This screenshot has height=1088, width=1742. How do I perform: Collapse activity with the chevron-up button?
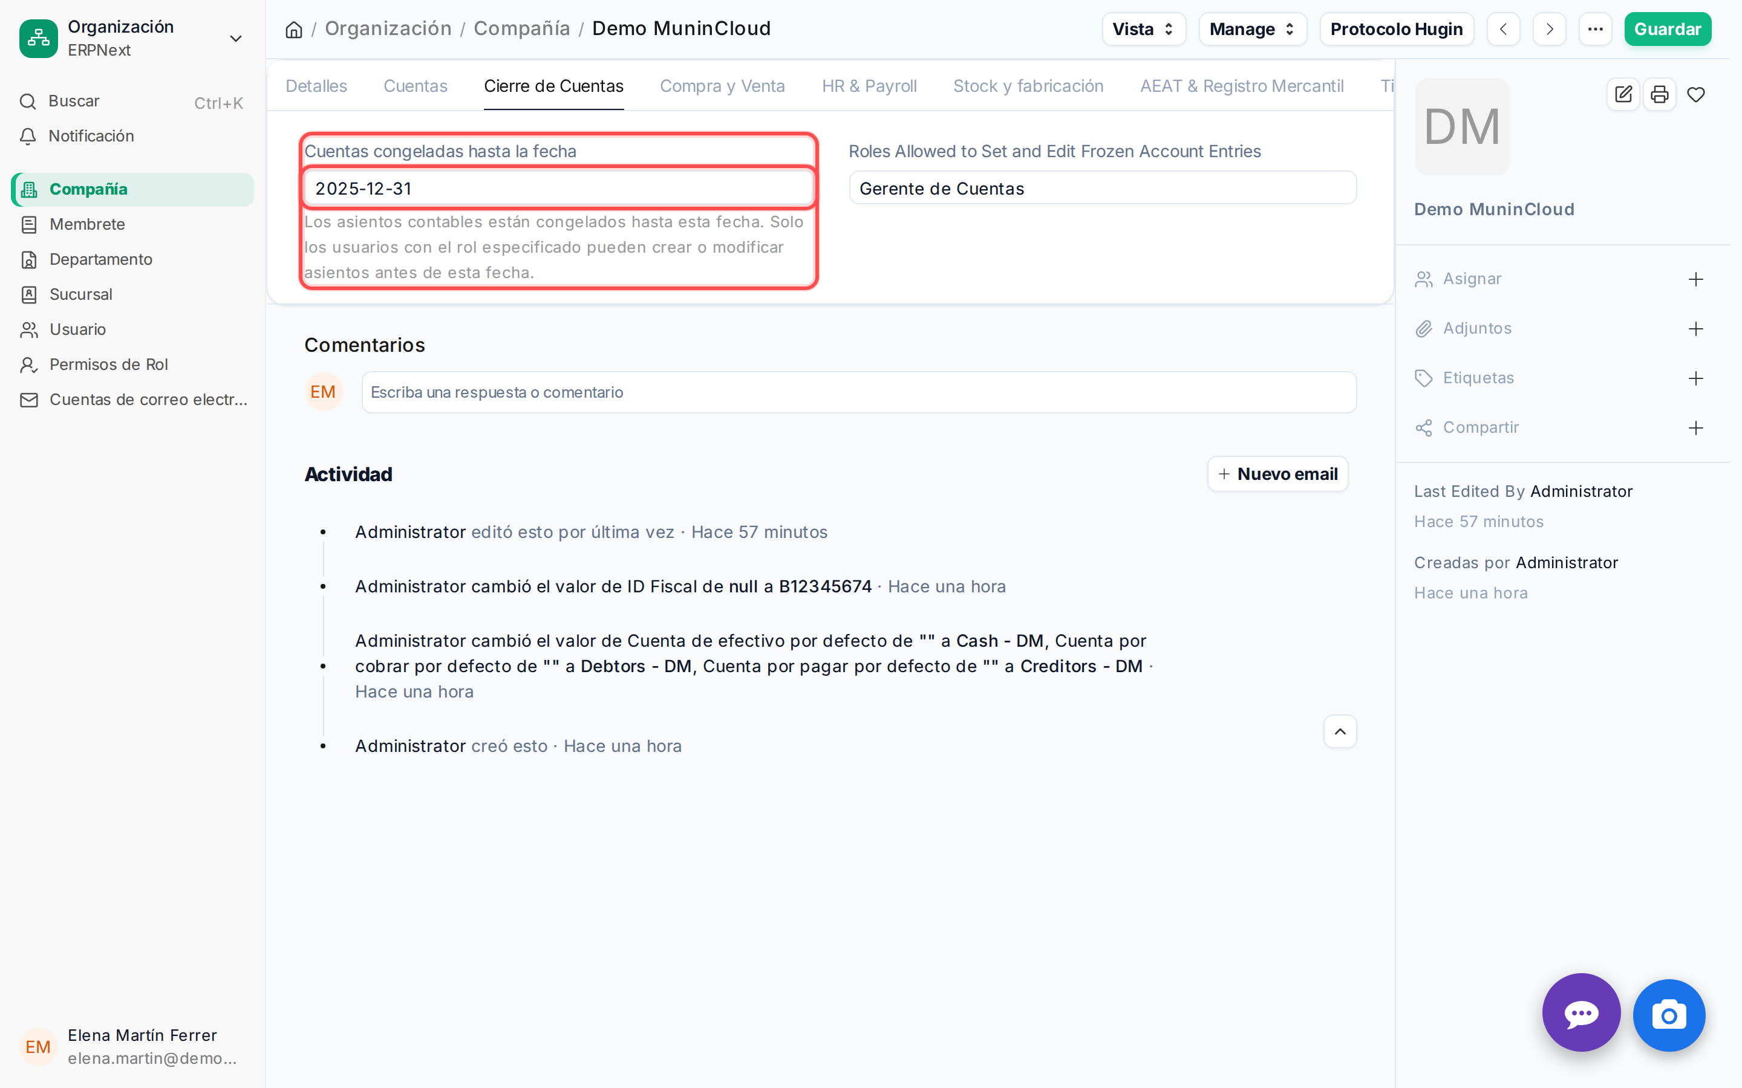(1340, 732)
